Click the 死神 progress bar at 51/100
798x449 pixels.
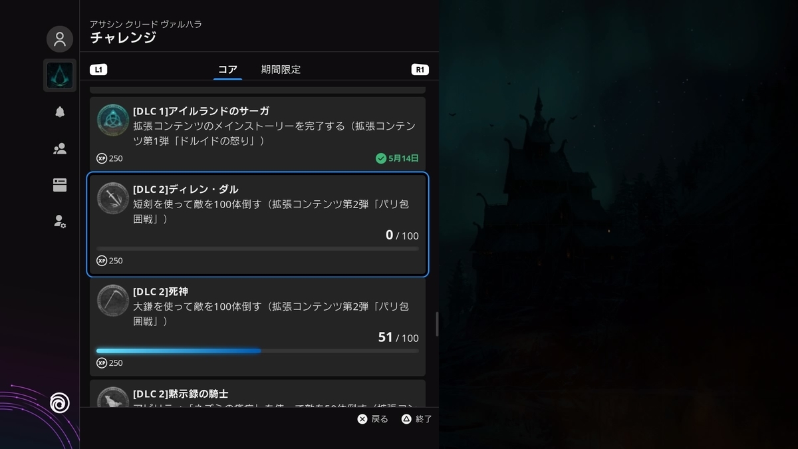pos(257,351)
